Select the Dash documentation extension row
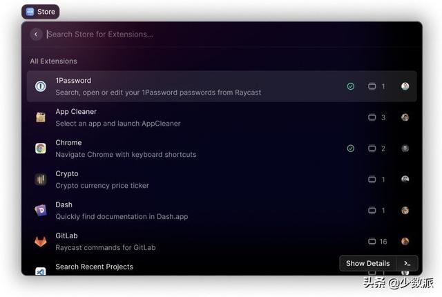The width and height of the screenshot is (442, 297). 207,211
